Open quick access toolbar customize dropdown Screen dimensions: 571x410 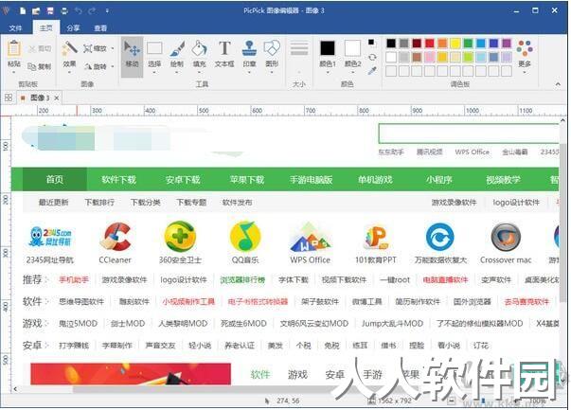[x=107, y=10]
